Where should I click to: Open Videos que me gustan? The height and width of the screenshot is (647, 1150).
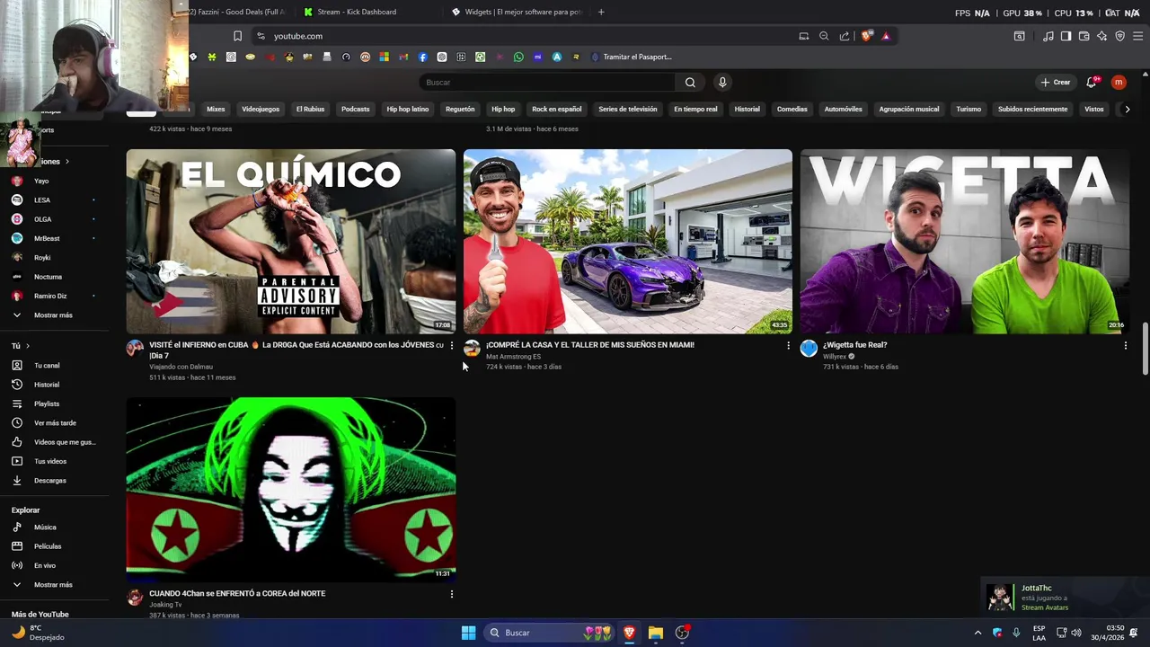click(x=65, y=442)
